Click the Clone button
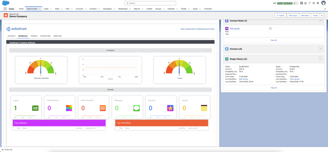Image resolution: width=328 pixels, height=152 pixels. (x=315, y=15)
